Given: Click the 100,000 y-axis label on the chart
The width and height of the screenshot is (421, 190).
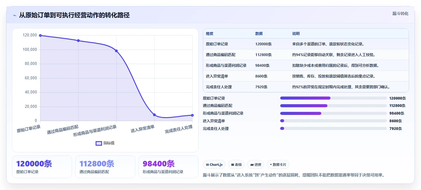Looking at the screenshot, I should [x=30, y=50].
